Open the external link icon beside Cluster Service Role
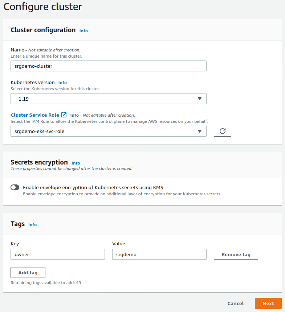285x312 pixels. tap(64, 115)
